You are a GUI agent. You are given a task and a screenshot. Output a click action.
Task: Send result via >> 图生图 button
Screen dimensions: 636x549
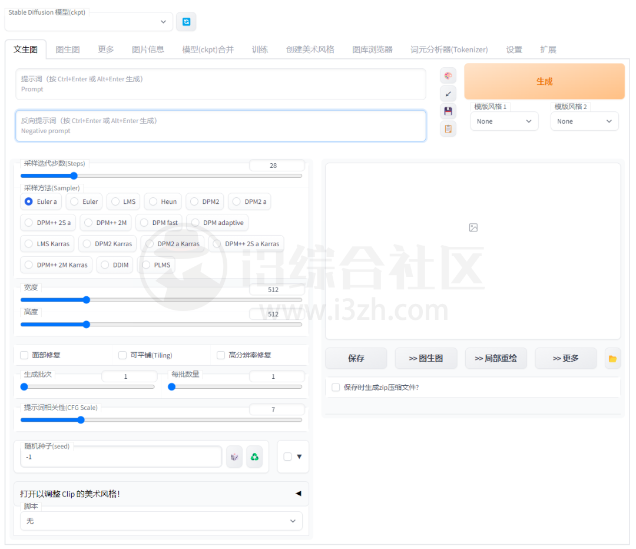(x=426, y=359)
